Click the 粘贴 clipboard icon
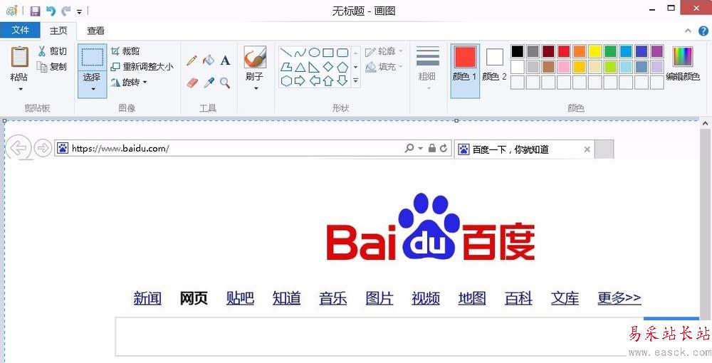The height and width of the screenshot is (363, 712). [19, 58]
